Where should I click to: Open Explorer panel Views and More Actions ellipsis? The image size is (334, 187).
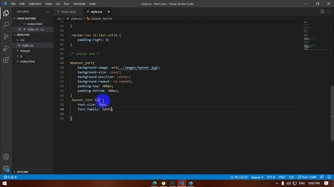coord(48,11)
